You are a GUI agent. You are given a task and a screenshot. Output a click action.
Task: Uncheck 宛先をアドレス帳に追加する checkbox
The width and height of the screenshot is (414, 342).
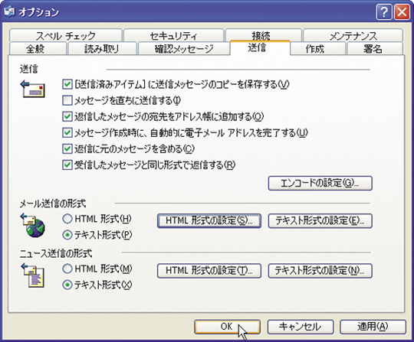(67, 116)
